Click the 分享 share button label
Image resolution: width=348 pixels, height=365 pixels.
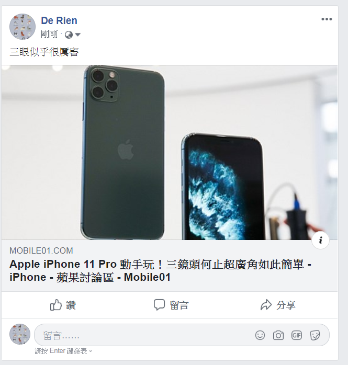coord(286,305)
